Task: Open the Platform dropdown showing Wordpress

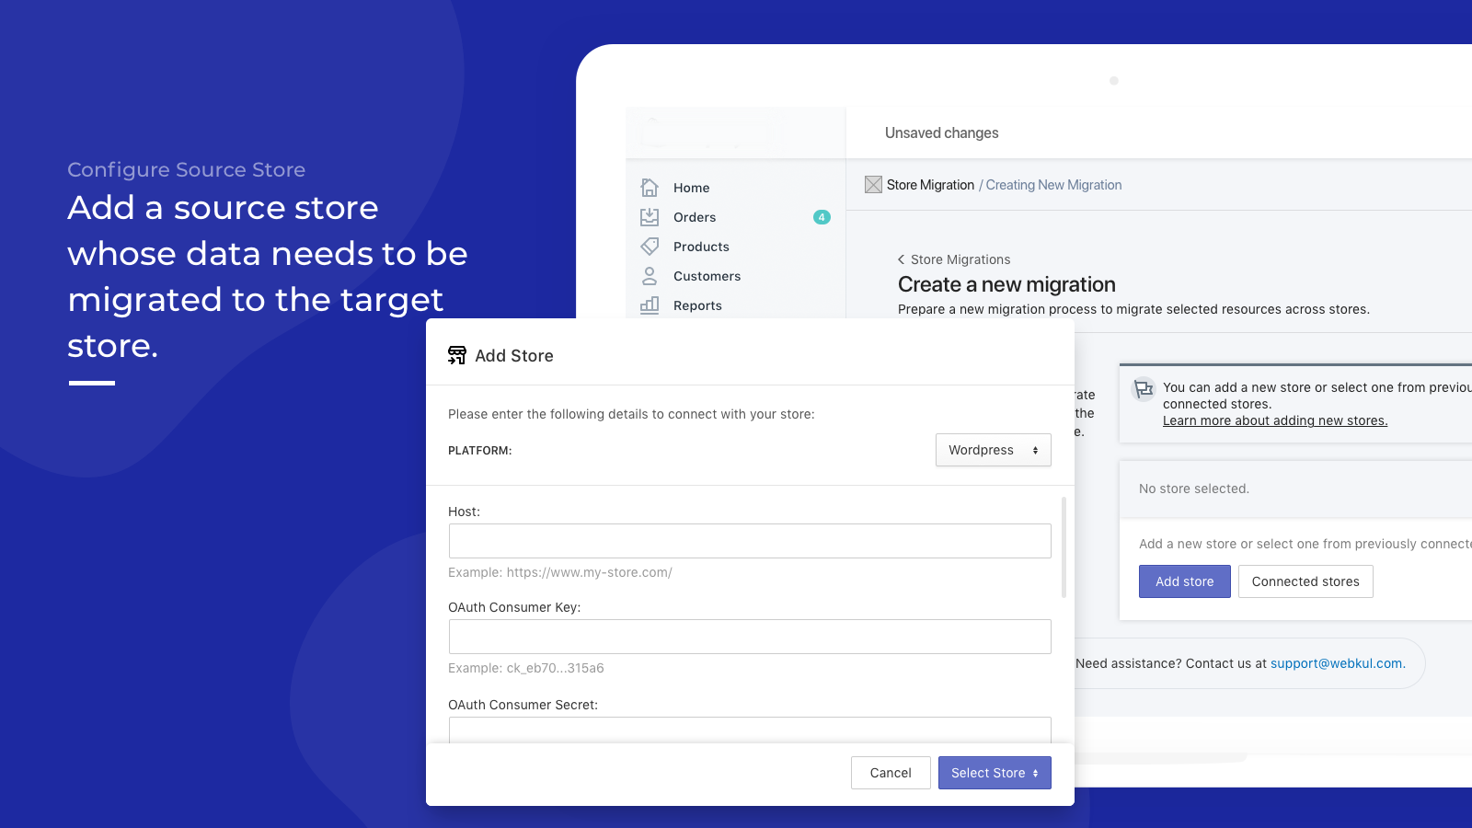Action: [x=993, y=450]
